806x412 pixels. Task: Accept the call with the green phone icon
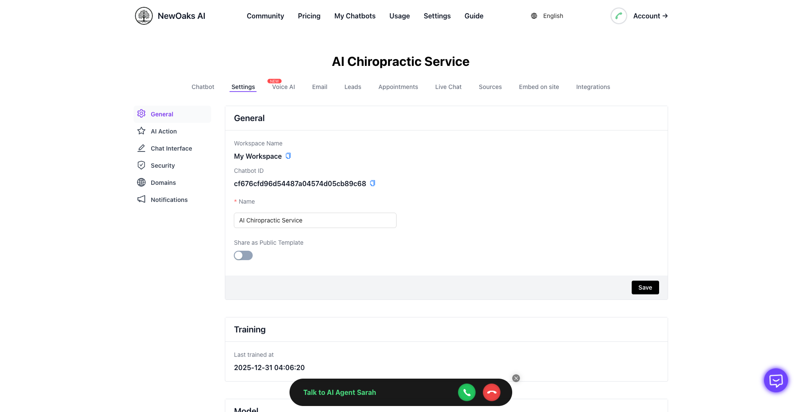point(467,392)
